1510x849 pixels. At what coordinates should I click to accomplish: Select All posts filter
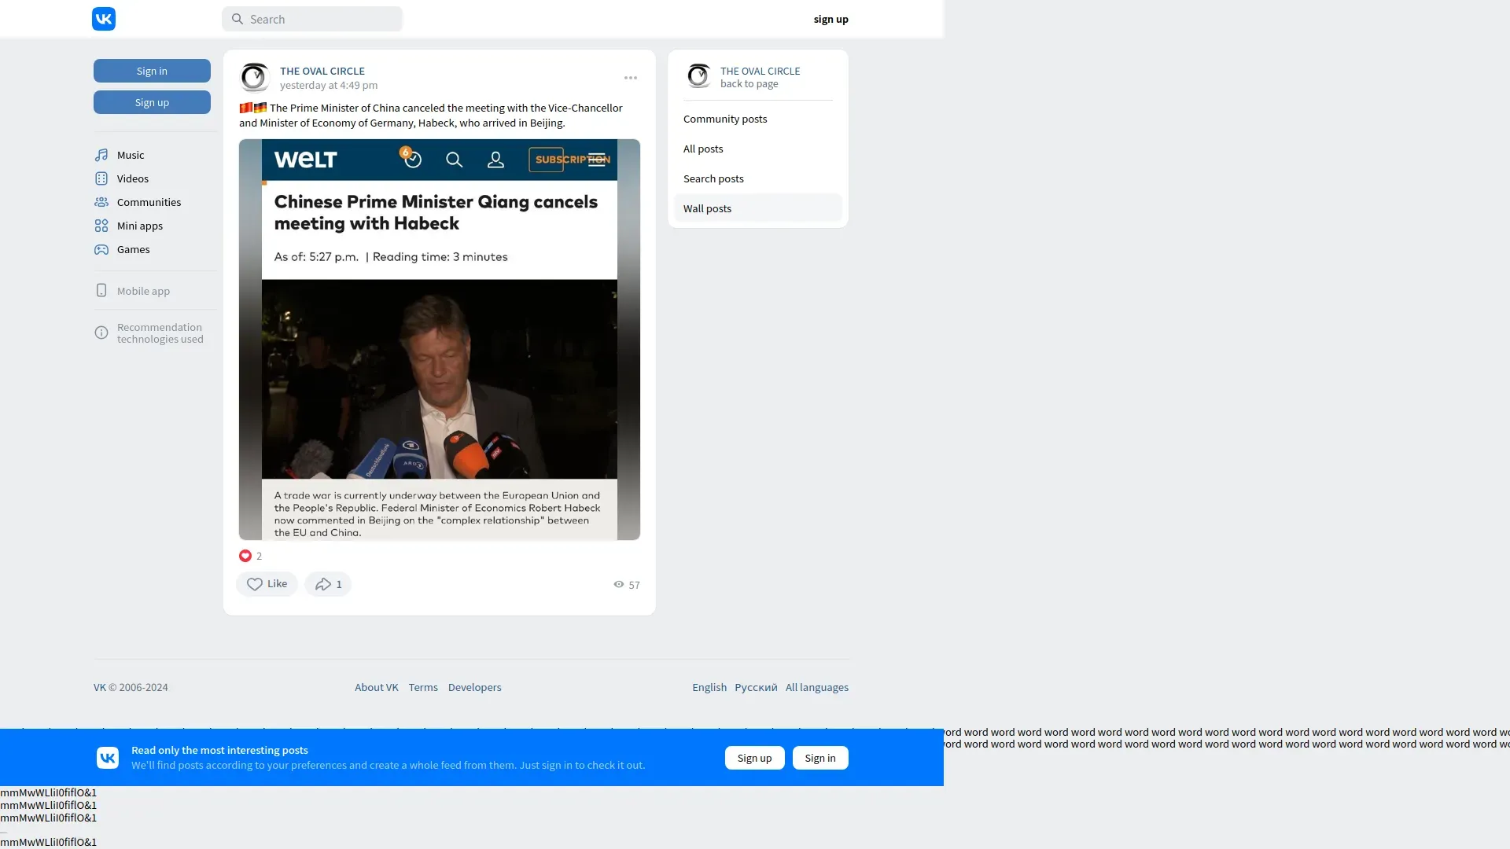[702, 149]
